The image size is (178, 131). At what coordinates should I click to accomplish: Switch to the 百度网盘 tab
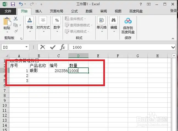pyautogui.click(x=136, y=11)
